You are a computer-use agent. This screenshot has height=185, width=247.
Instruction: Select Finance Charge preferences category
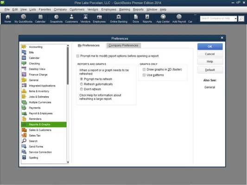[x=44, y=74]
